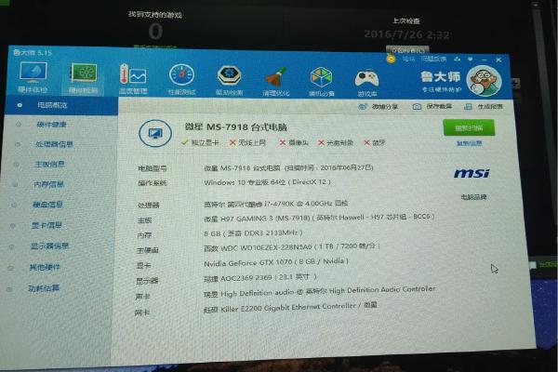Click the MSI brand logo

[472, 173]
